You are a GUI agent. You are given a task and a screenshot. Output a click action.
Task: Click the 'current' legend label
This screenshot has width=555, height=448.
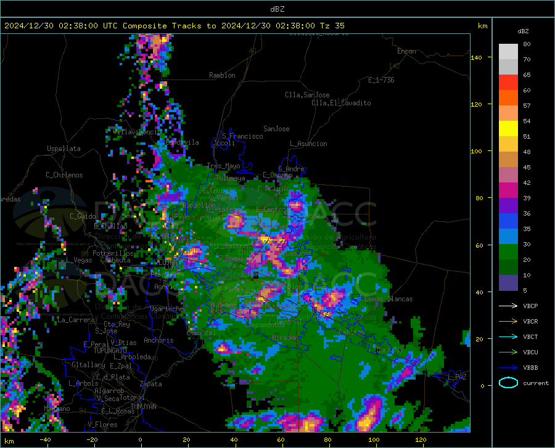click(x=536, y=383)
